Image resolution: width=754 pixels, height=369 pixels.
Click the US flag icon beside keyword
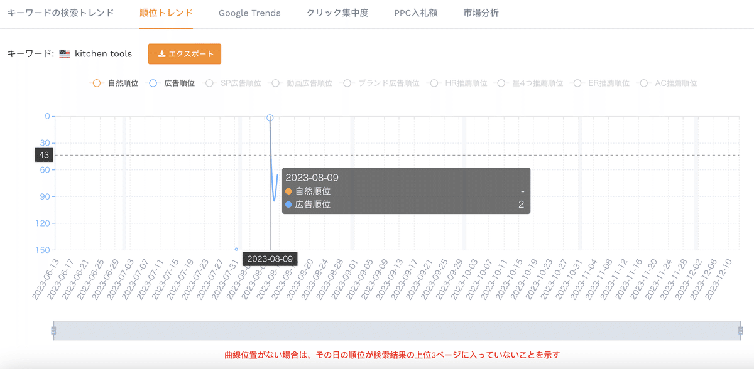[65, 54]
